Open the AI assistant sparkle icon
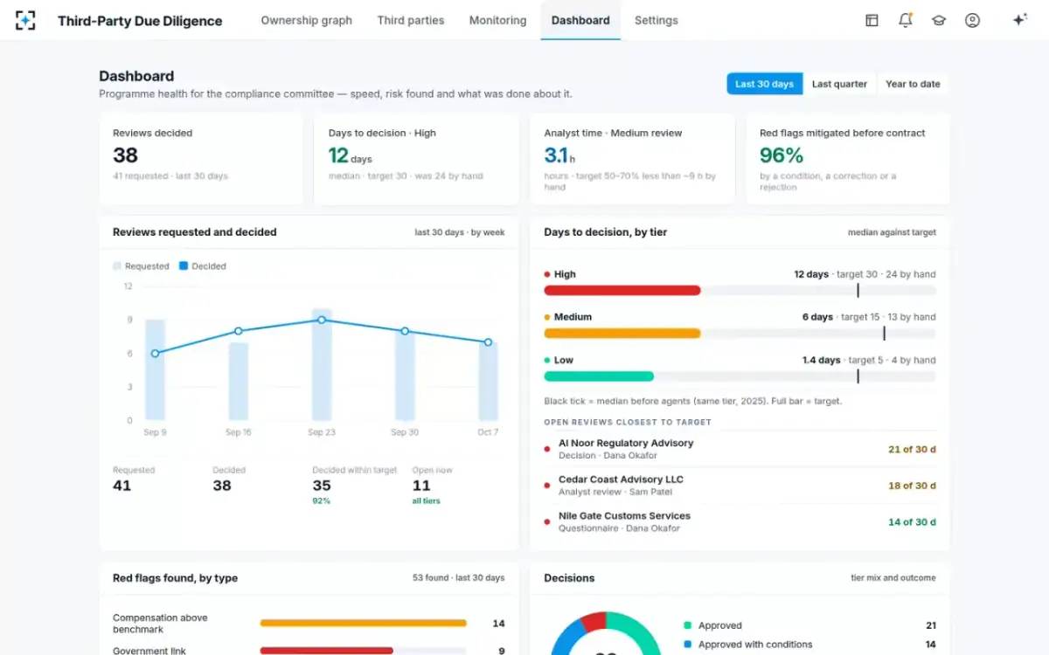The height and width of the screenshot is (655, 1049). tap(1019, 20)
